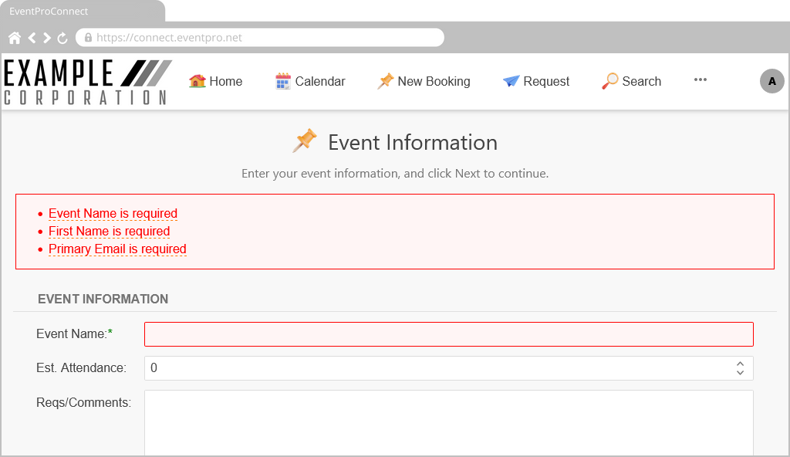The image size is (790, 457).
Task: Expand the more options ellipsis menu
Action: 701,80
